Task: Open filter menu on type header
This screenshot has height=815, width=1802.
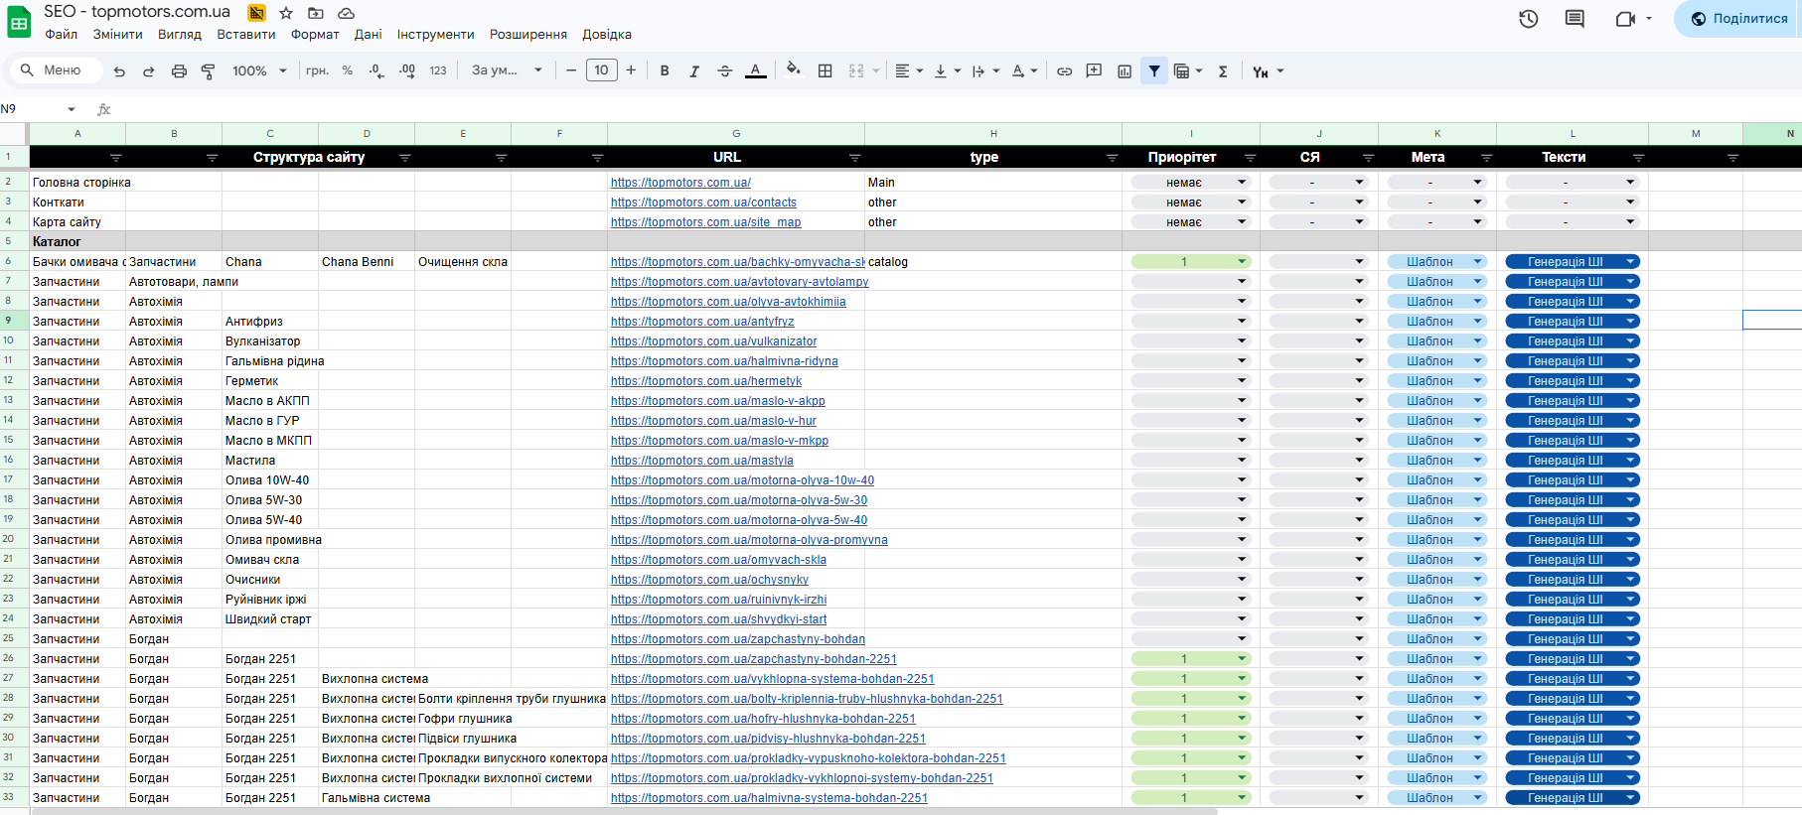Action: [1112, 158]
